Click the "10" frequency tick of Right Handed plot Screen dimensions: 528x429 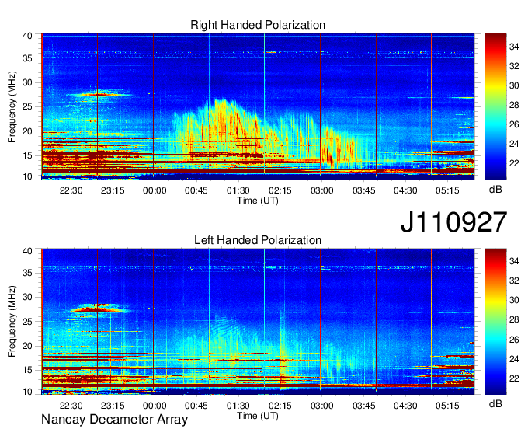(27, 176)
